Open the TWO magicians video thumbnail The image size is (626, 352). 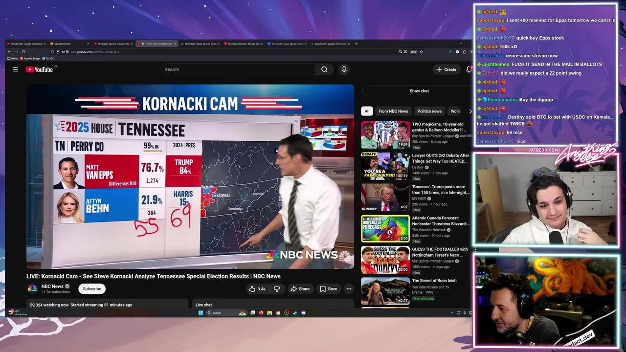click(385, 134)
